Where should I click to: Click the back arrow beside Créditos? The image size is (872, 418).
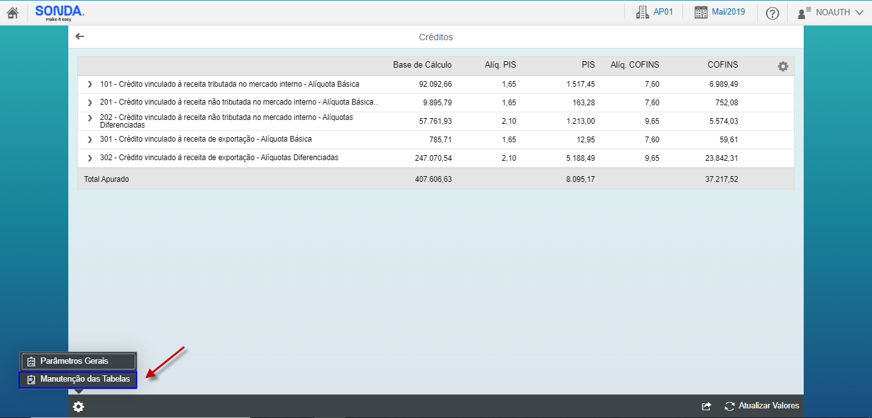coord(80,36)
